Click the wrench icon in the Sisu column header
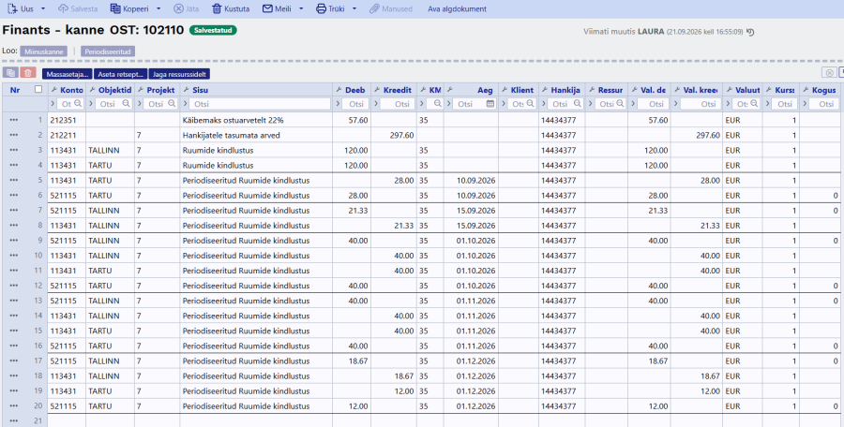This screenshot has width=844, height=427. 187,90
